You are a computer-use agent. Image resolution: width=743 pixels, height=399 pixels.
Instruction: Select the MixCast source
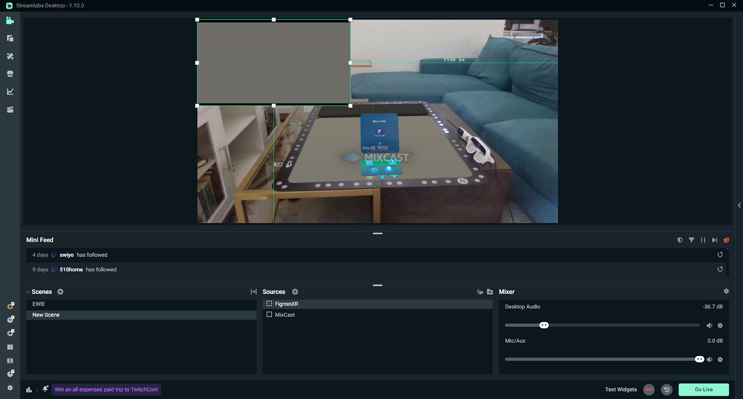point(285,315)
